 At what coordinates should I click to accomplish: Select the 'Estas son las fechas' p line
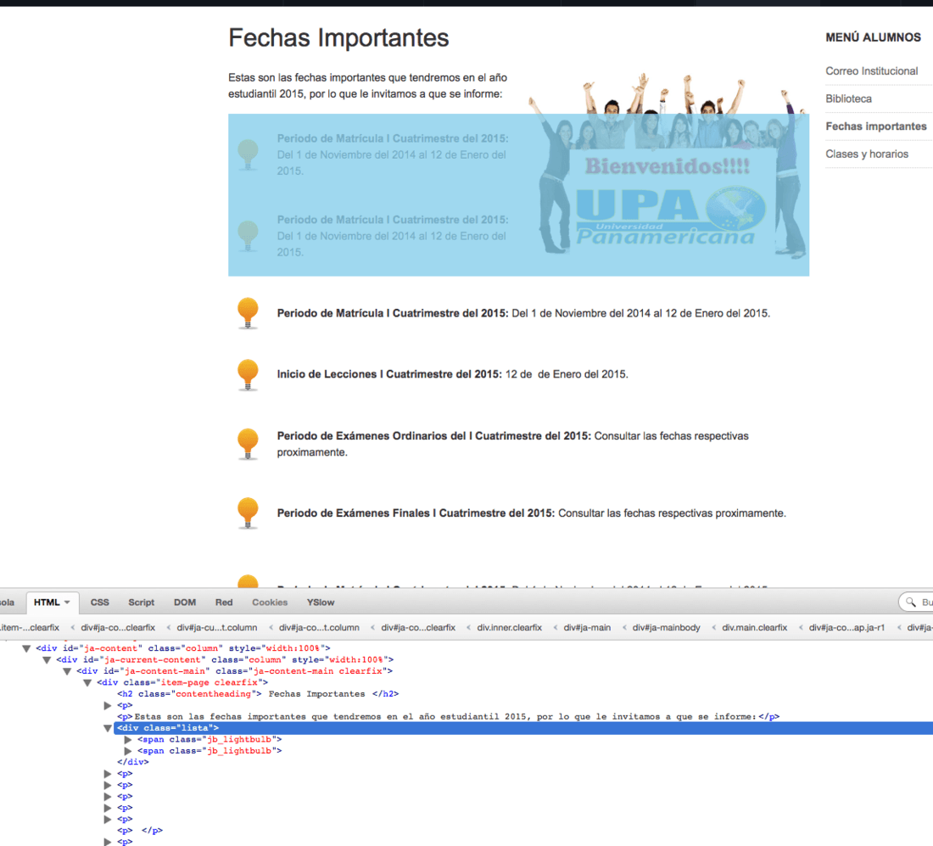(x=448, y=717)
